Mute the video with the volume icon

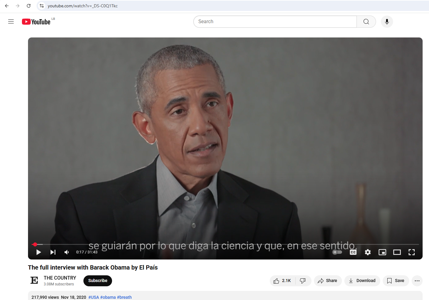tap(67, 252)
